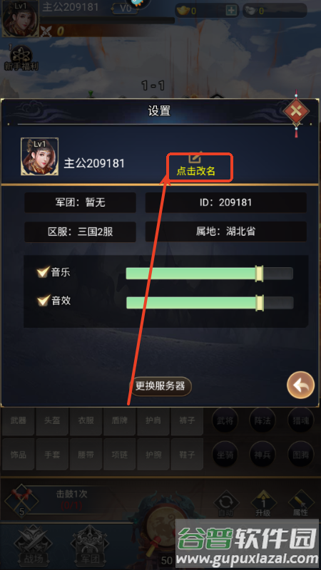
Task: Tap the gold ingot plus icon
Action: (231, 11)
